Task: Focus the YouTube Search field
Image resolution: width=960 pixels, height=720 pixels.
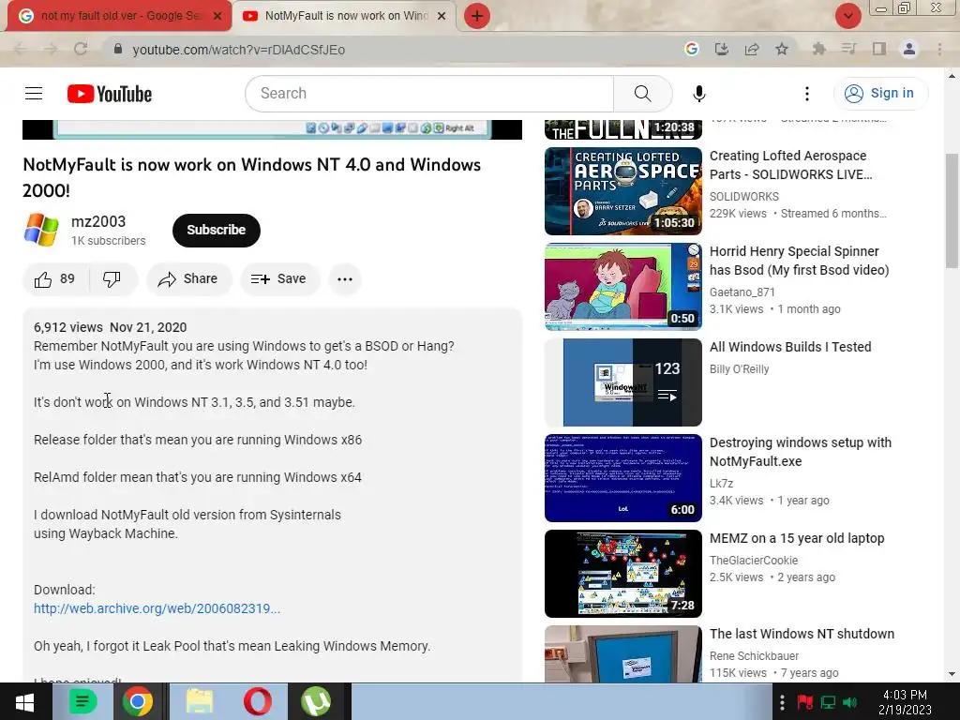Action: click(x=429, y=93)
